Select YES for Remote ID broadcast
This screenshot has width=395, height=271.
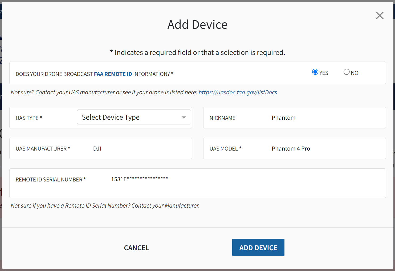click(315, 72)
